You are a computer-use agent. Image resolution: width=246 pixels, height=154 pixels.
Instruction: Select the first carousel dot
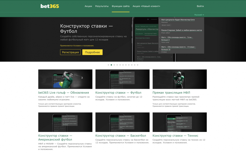click(x=108, y=65)
